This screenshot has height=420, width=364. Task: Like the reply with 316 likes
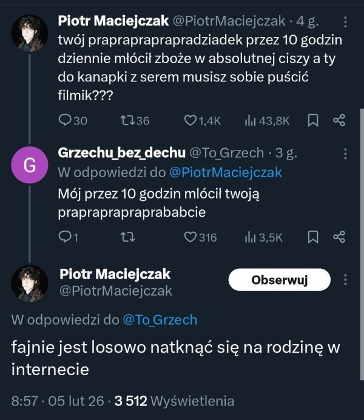coord(190,237)
